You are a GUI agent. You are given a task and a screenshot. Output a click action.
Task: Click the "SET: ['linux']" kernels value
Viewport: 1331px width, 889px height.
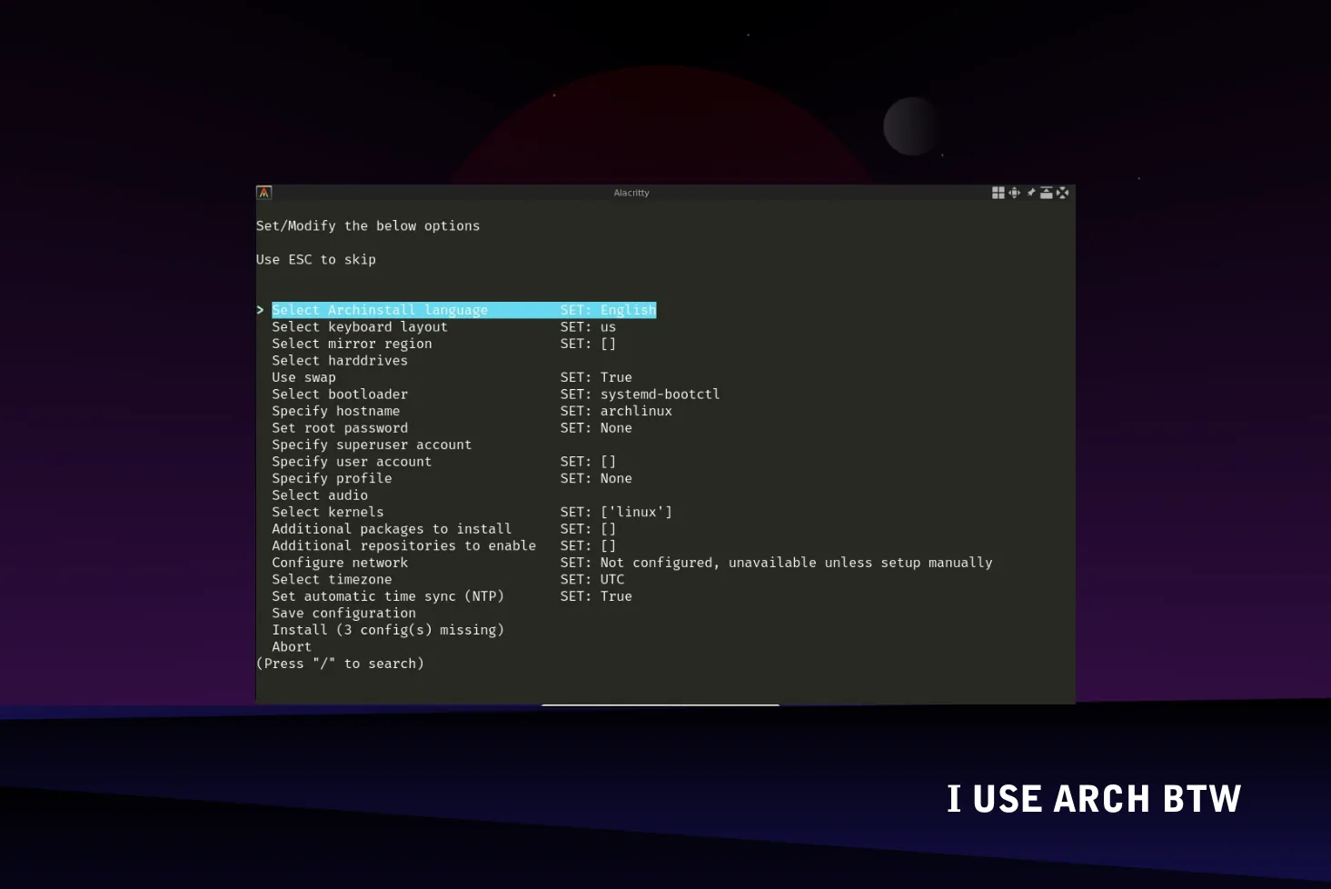(616, 512)
